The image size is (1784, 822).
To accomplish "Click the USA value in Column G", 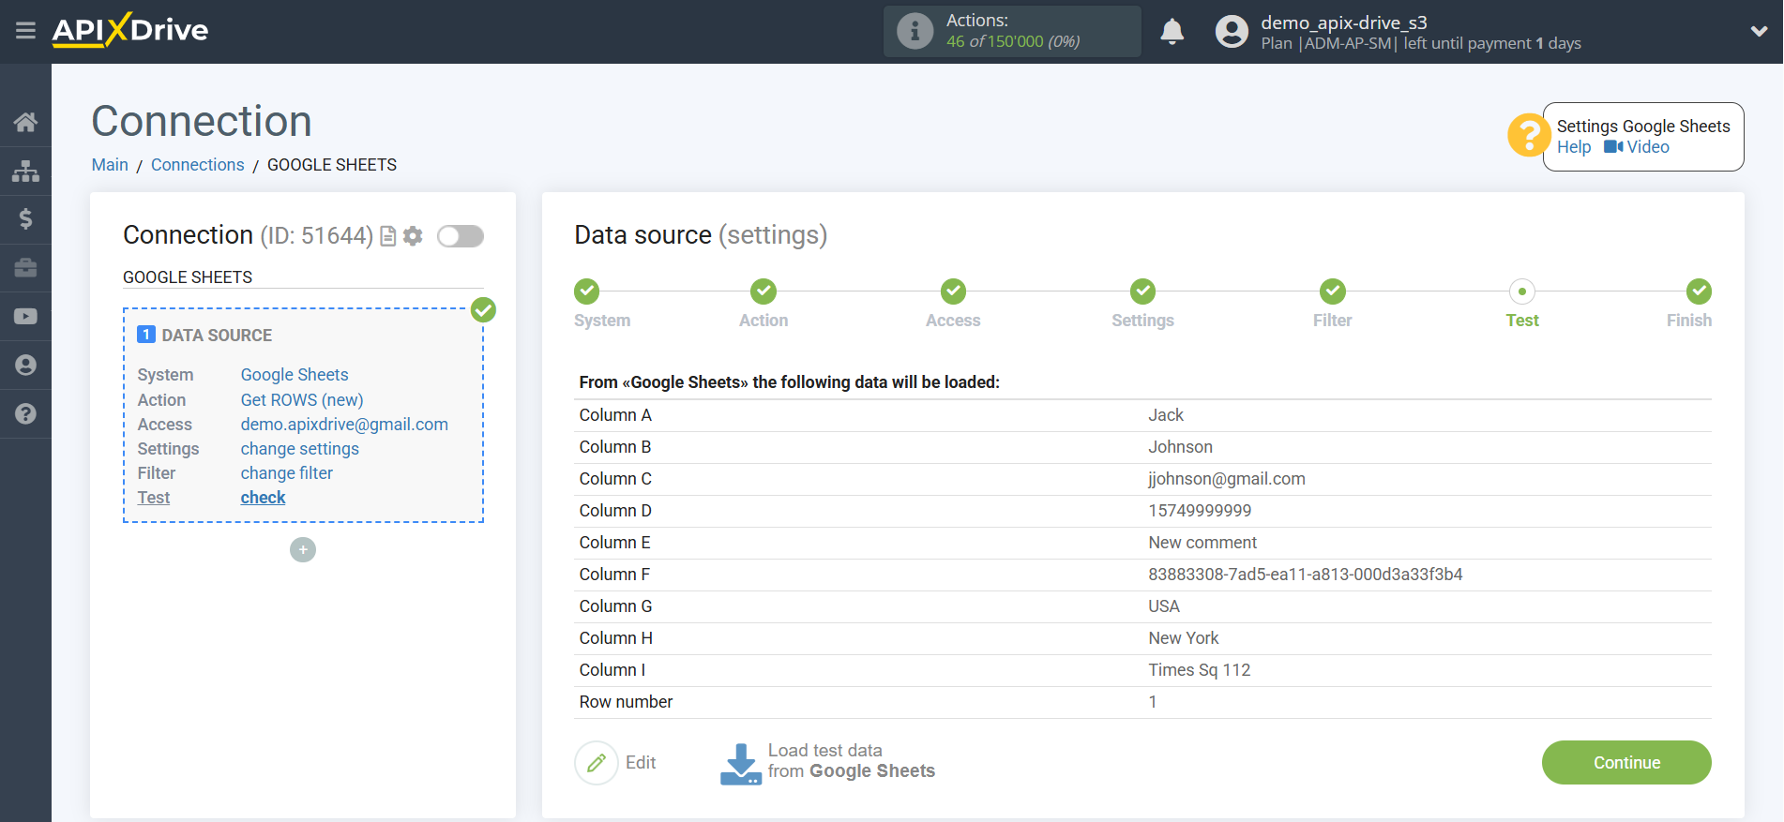I will point(1164,606).
